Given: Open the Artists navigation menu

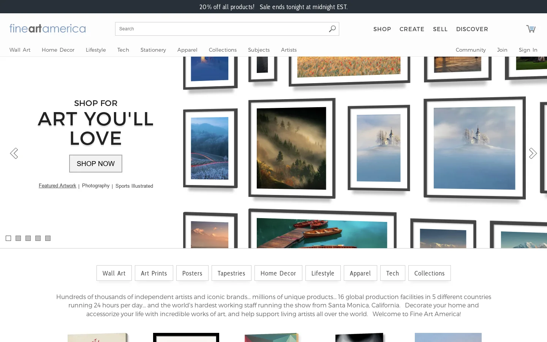Looking at the screenshot, I should pyautogui.click(x=289, y=50).
